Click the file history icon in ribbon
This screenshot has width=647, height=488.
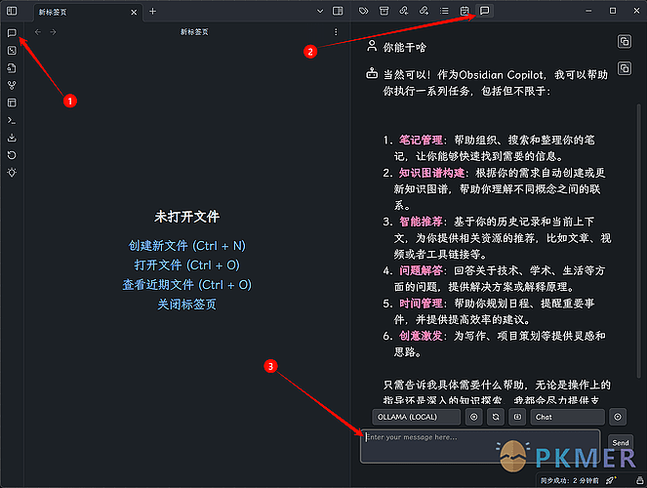pyautogui.click(x=12, y=68)
